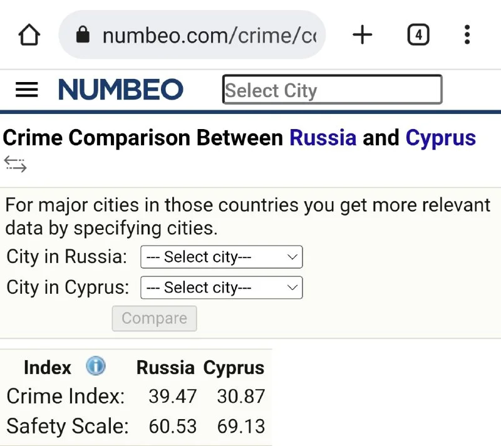Tap the numbeo.com address bar URL
The height and width of the screenshot is (446, 501).
[x=209, y=35]
